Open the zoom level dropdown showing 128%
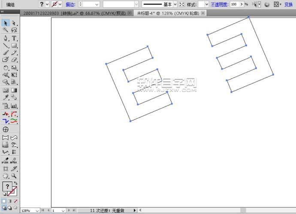The width and height of the screenshot is (296, 214). (x=37, y=211)
